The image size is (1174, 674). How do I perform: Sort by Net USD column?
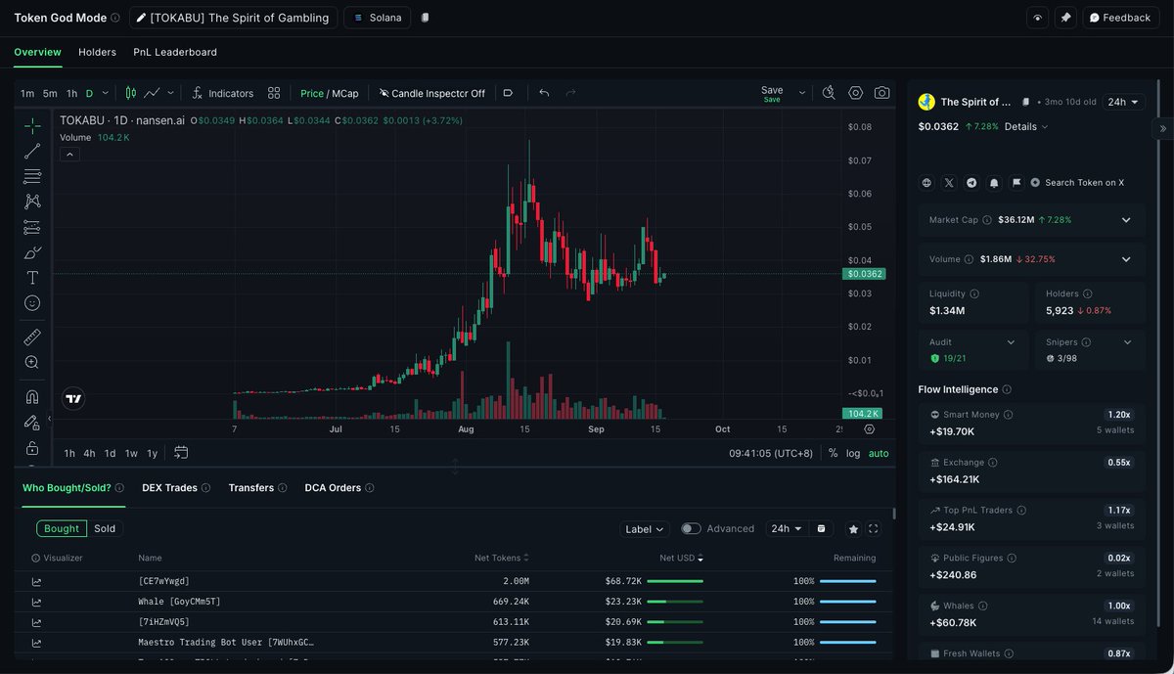pos(682,558)
